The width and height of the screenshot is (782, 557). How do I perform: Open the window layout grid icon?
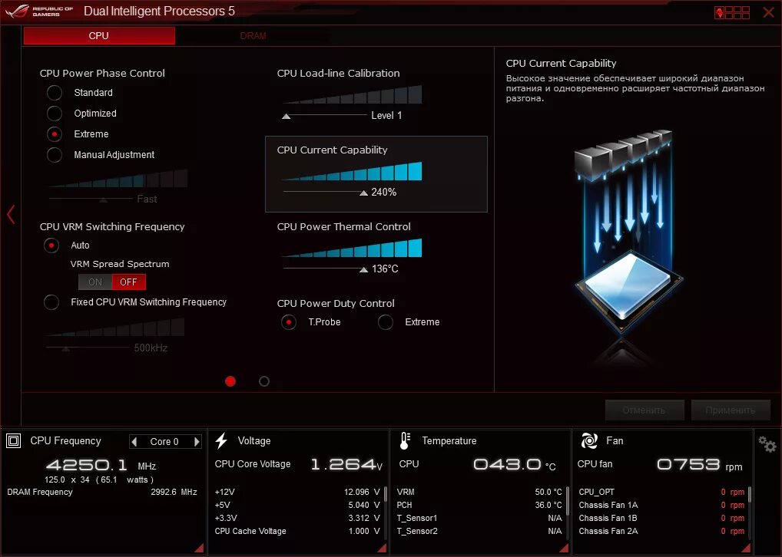click(732, 12)
